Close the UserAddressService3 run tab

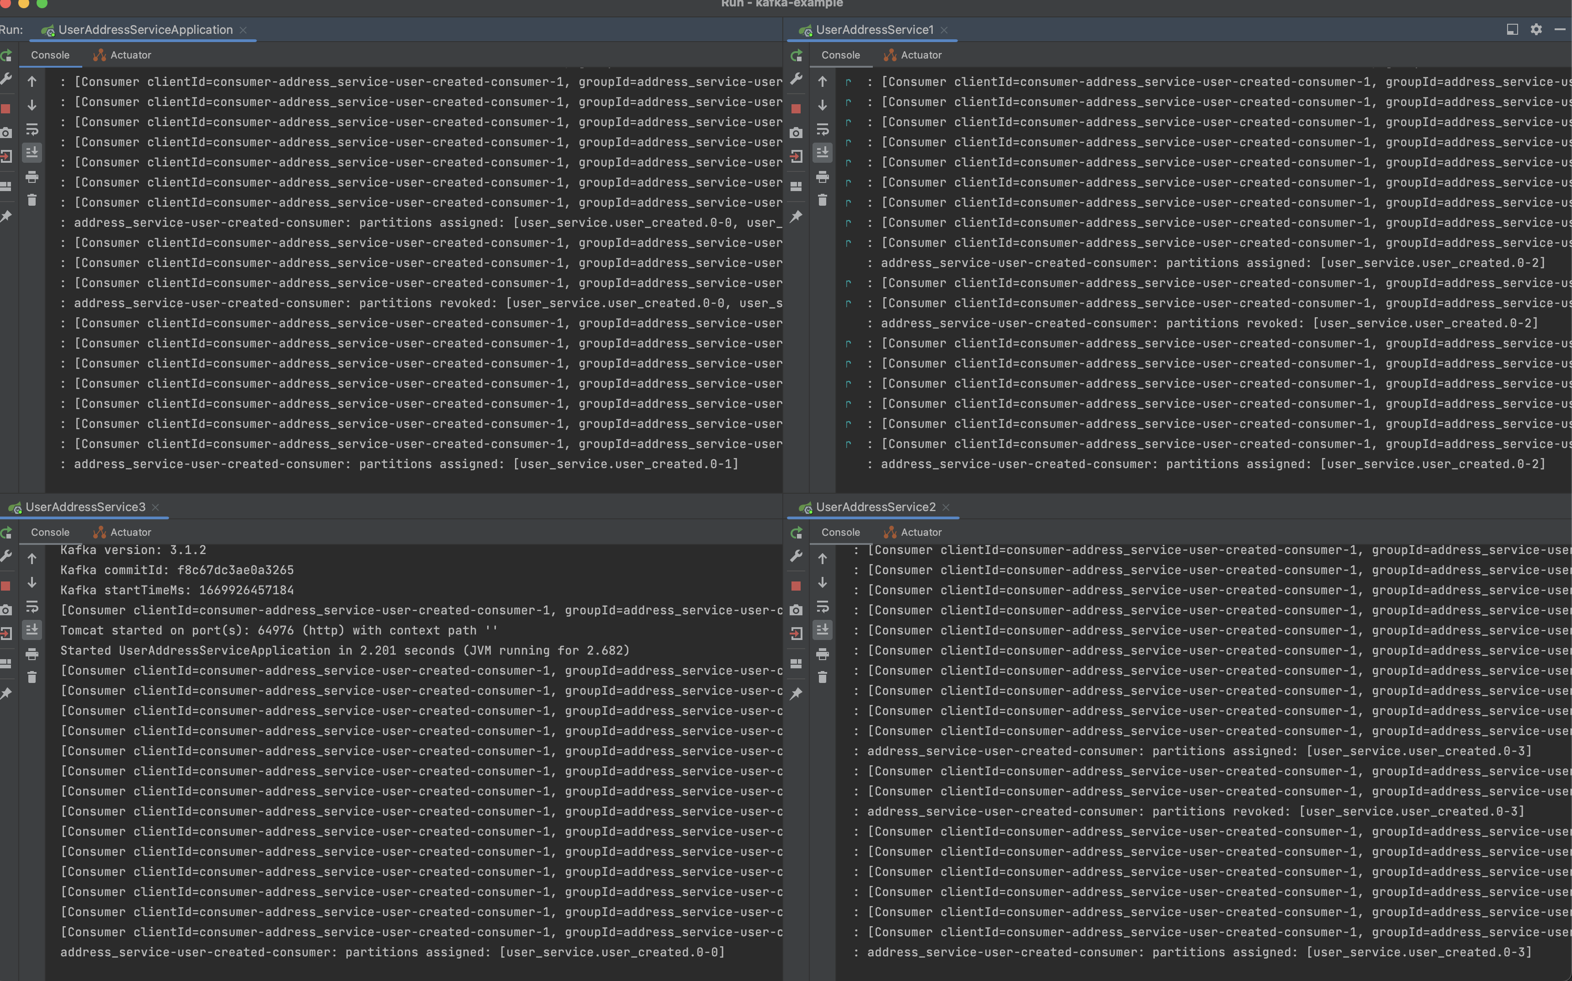[156, 507]
